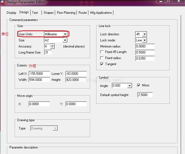Screen dimensions: 185x154
Task: Open the Text tab
Action: pos(35,13)
